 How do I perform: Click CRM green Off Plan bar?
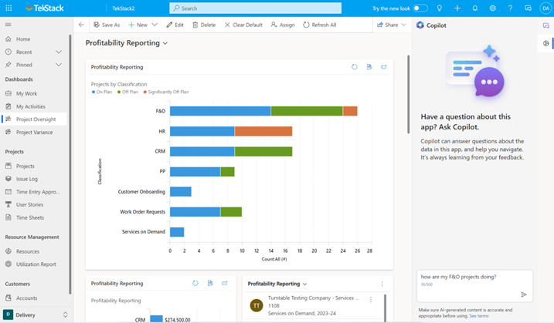[x=263, y=151]
